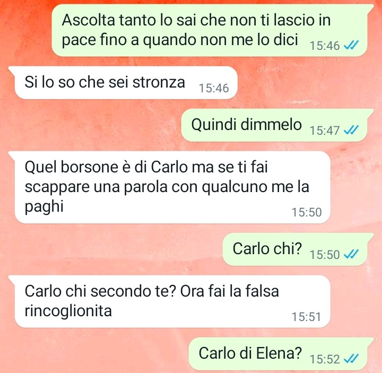
Task: Select the 'Si lo so che sei stronza' message
Action: 123,82
